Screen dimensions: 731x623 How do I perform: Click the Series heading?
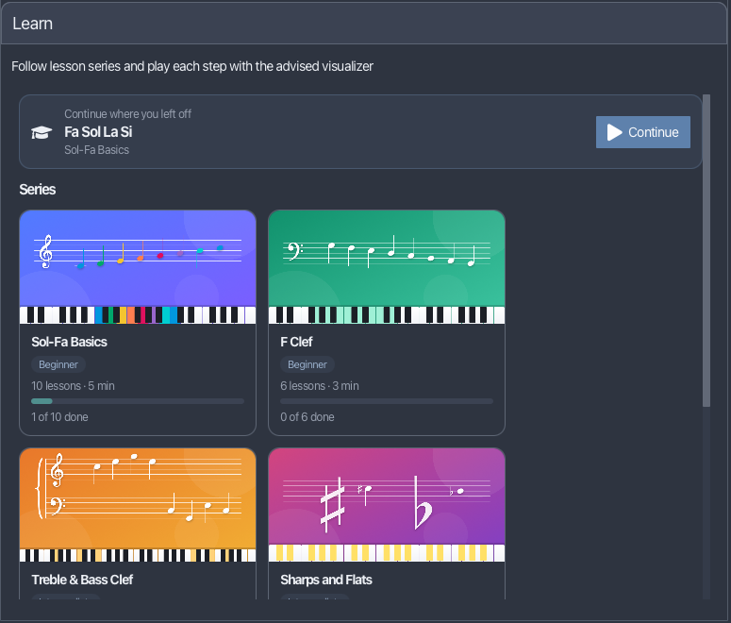point(38,190)
